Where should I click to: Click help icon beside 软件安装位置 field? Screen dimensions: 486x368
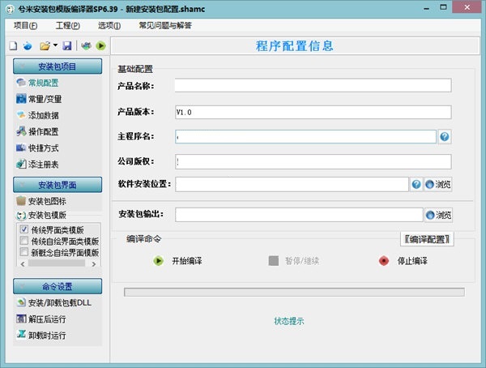[416, 184]
